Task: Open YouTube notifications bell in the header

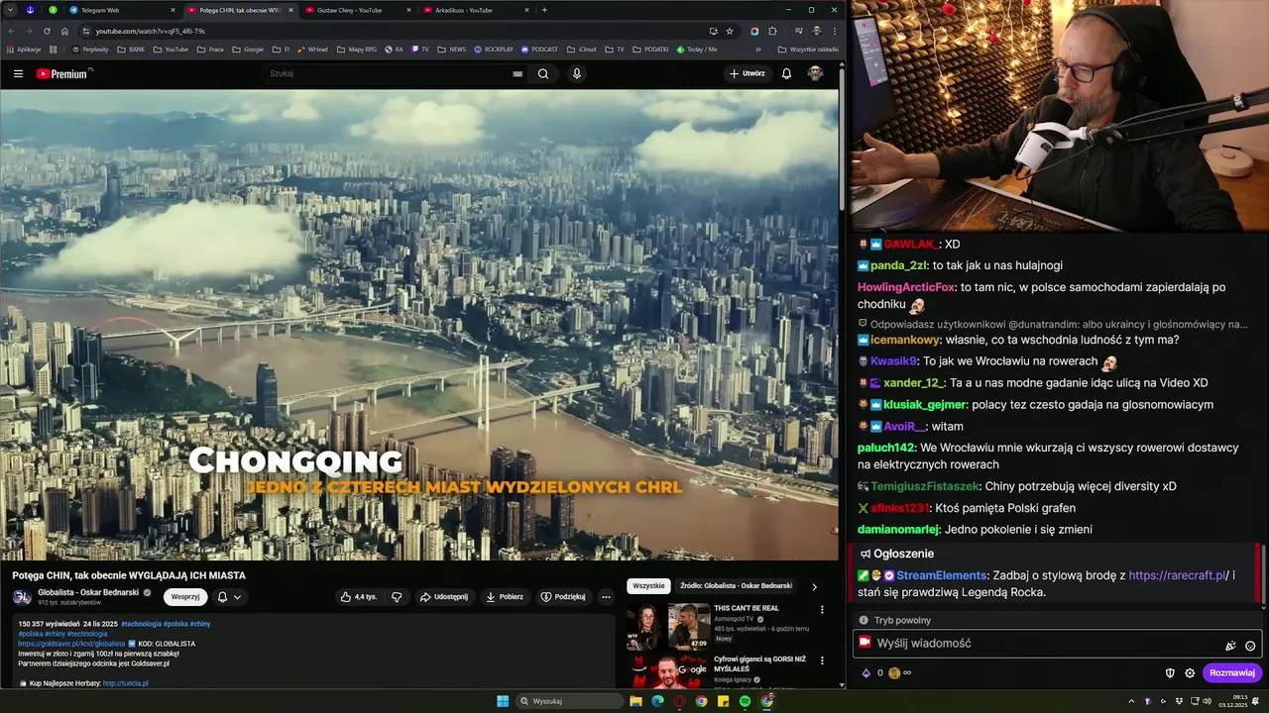Action: coord(786,73)
